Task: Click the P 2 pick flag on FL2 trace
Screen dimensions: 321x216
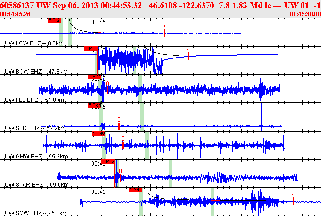Action: coord(95,77)
